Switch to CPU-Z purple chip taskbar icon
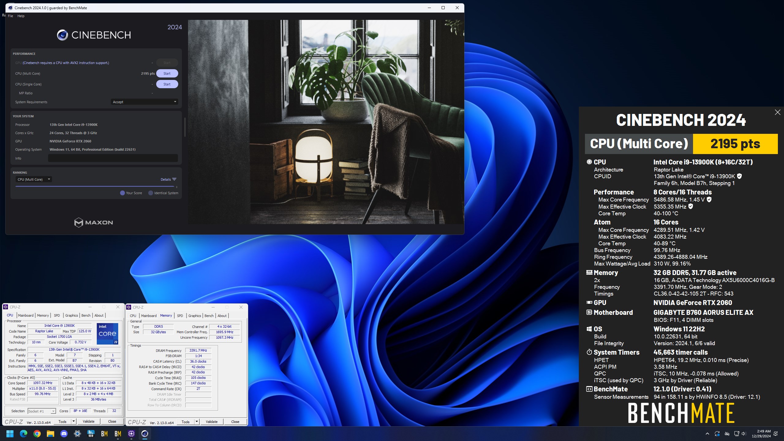 [131, 434]
